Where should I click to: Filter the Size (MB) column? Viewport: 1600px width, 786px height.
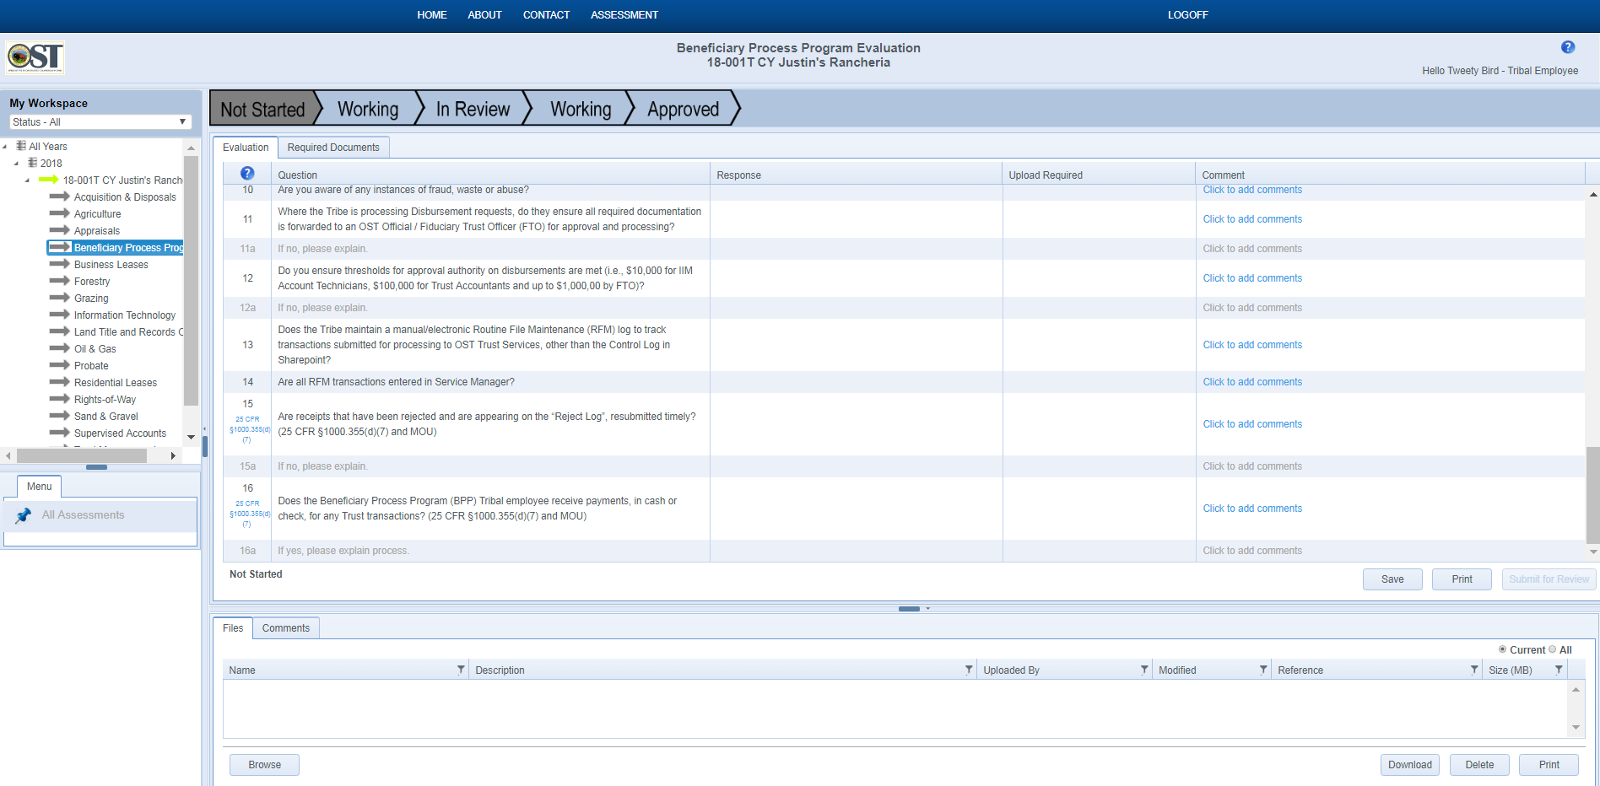click(x=1559, y=670)
